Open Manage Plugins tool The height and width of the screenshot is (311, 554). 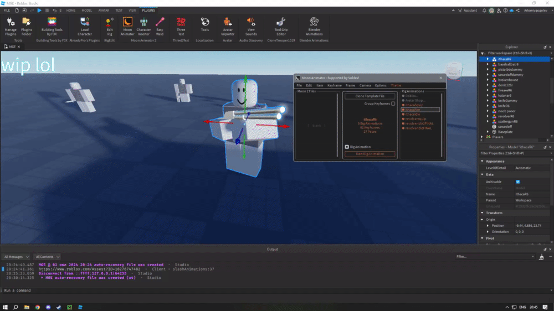(x=11, y=27)
